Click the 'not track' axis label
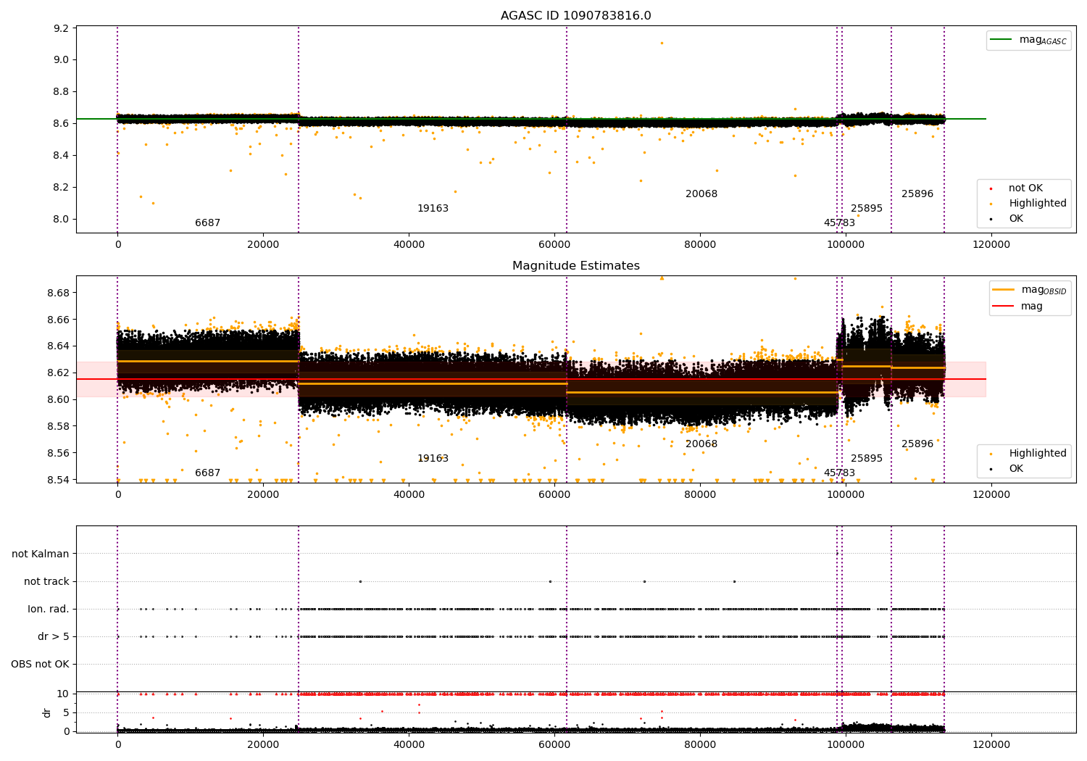The width and height of the screenshot is (1087, 761). pos(46,582)
